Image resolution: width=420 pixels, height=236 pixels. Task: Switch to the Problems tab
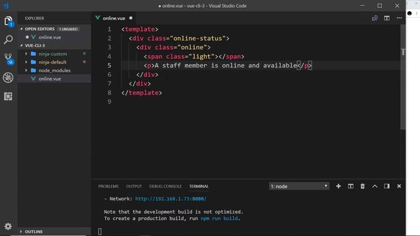pyautogui.click(x=108, y=186)
